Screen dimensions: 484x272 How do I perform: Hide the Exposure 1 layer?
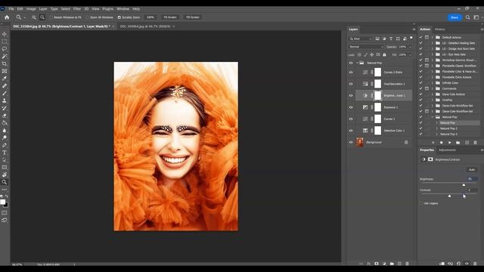[x=351, y=107]
